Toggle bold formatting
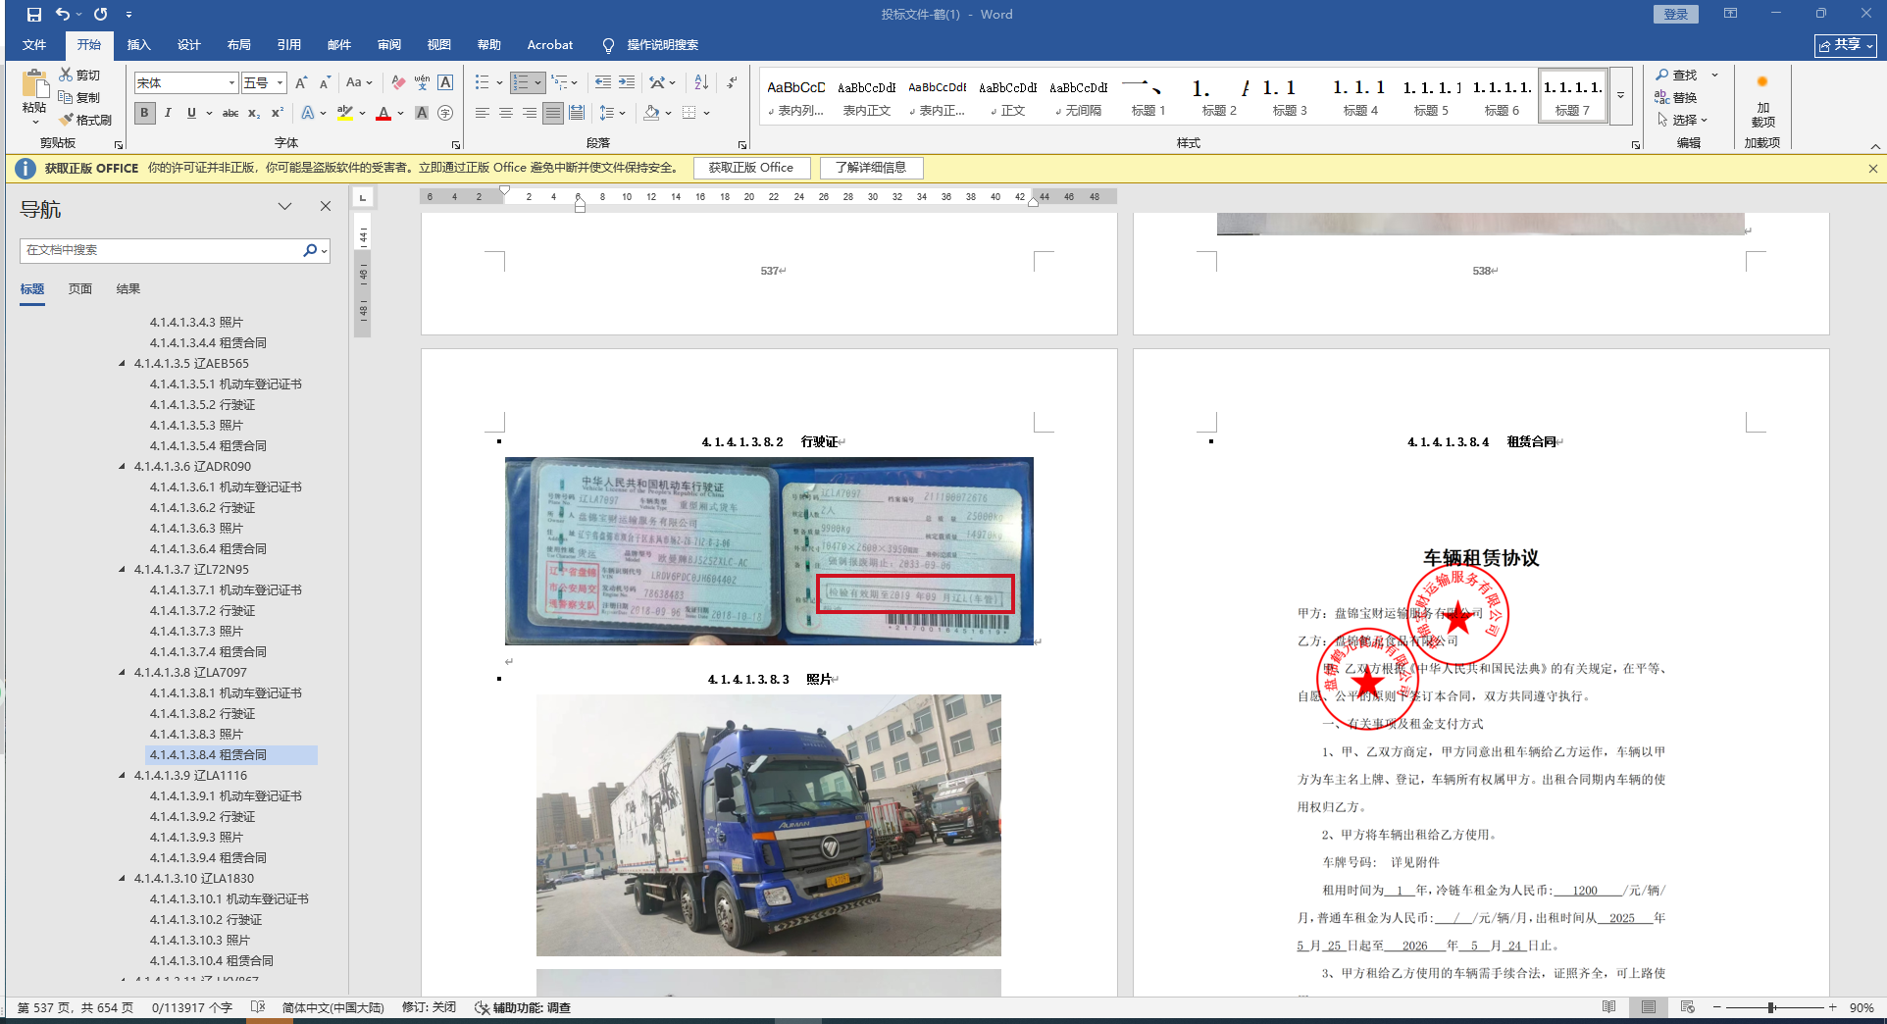The width and height of the screenshot is (1887, 1024). [x=144, y=114]
